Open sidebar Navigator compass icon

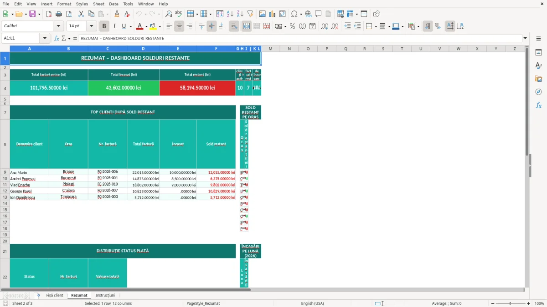point(538,92)
